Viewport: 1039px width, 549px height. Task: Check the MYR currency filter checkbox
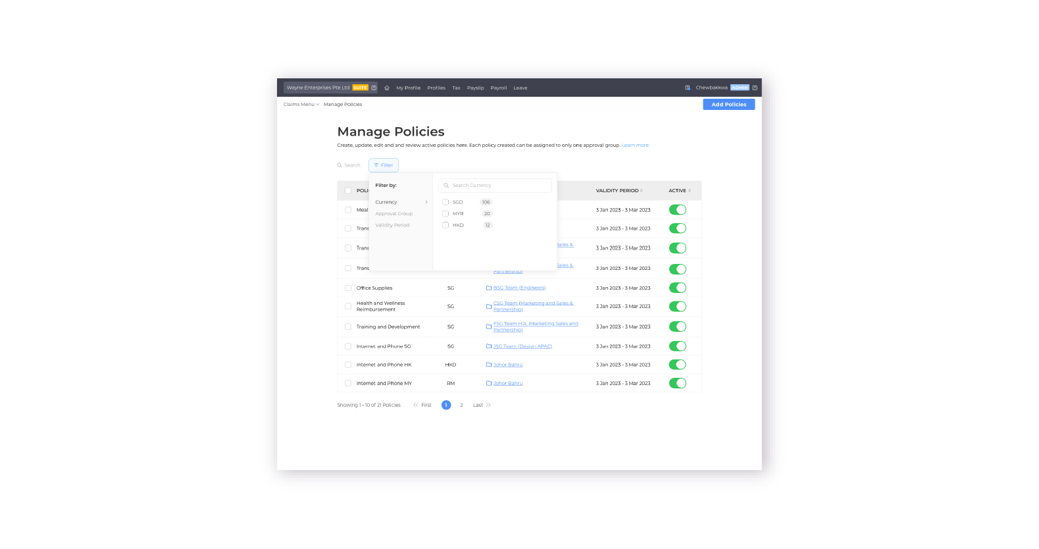click(x=445, y=214)
